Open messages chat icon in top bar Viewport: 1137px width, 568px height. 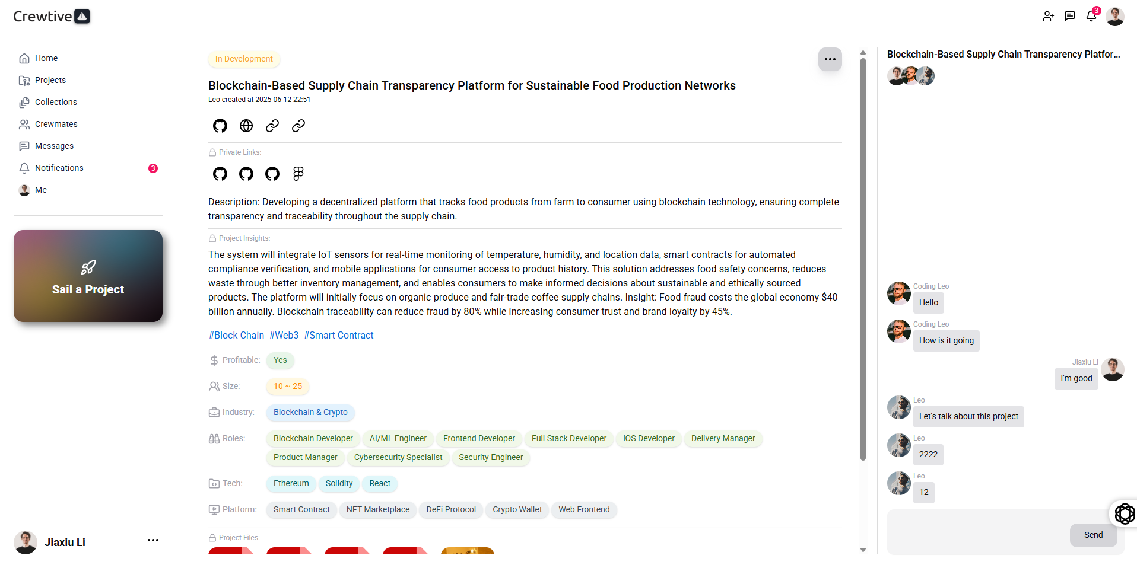(x=1070, y=16)
